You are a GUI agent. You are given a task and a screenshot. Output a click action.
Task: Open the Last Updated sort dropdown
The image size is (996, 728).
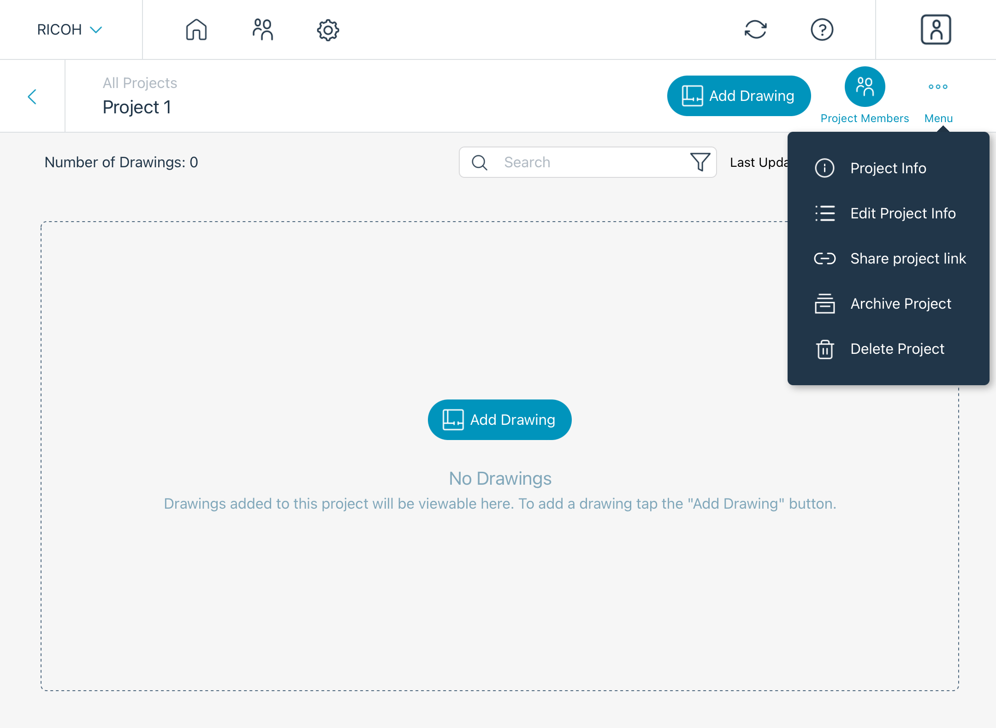758,163
